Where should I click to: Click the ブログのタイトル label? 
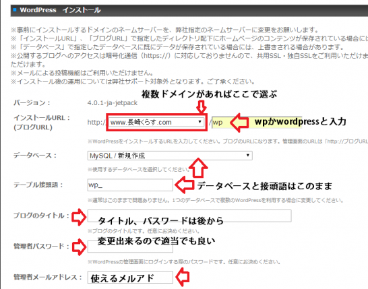click(x=41, y=216)
